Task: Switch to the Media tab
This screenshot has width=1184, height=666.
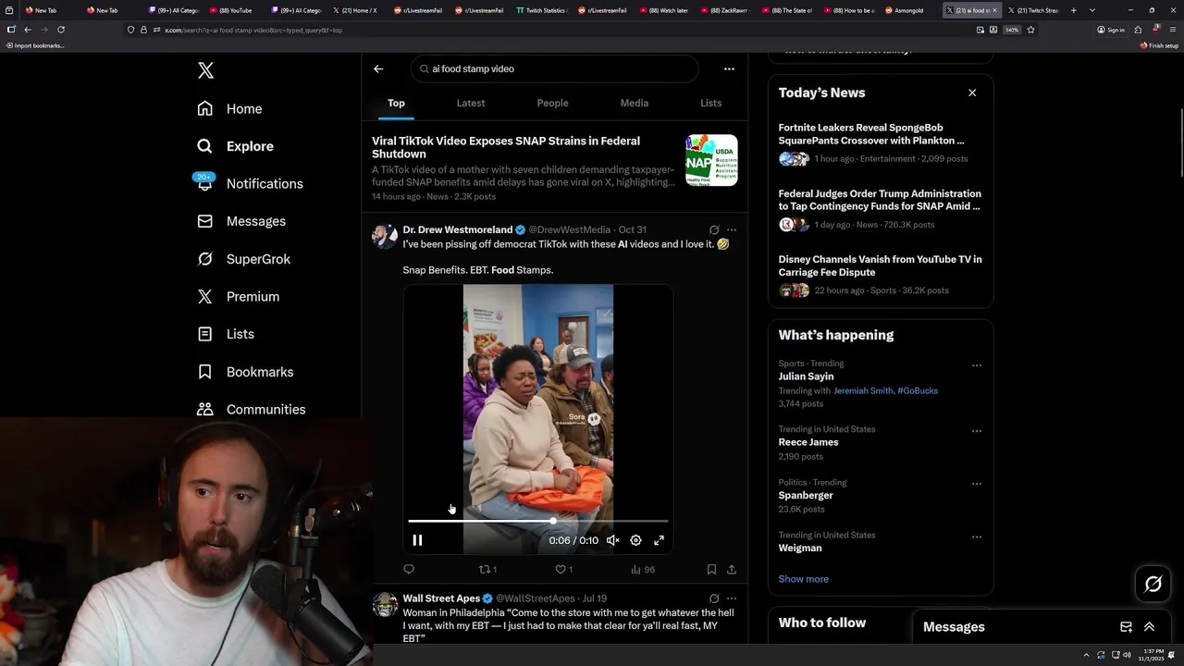Action: click(x=635, y=103)
